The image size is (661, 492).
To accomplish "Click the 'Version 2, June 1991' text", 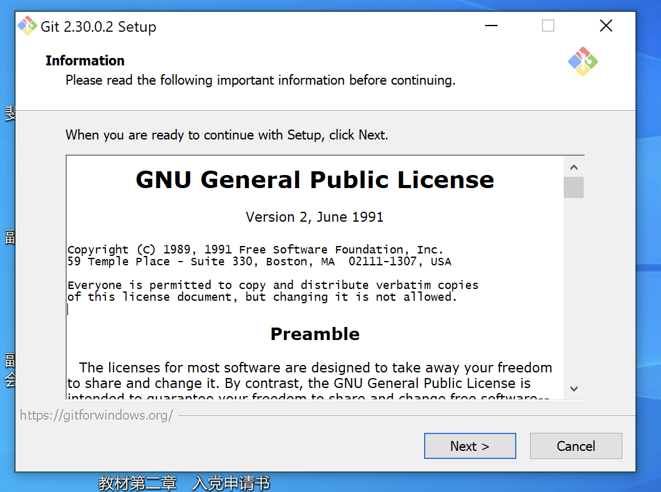I will coord(314,217).
